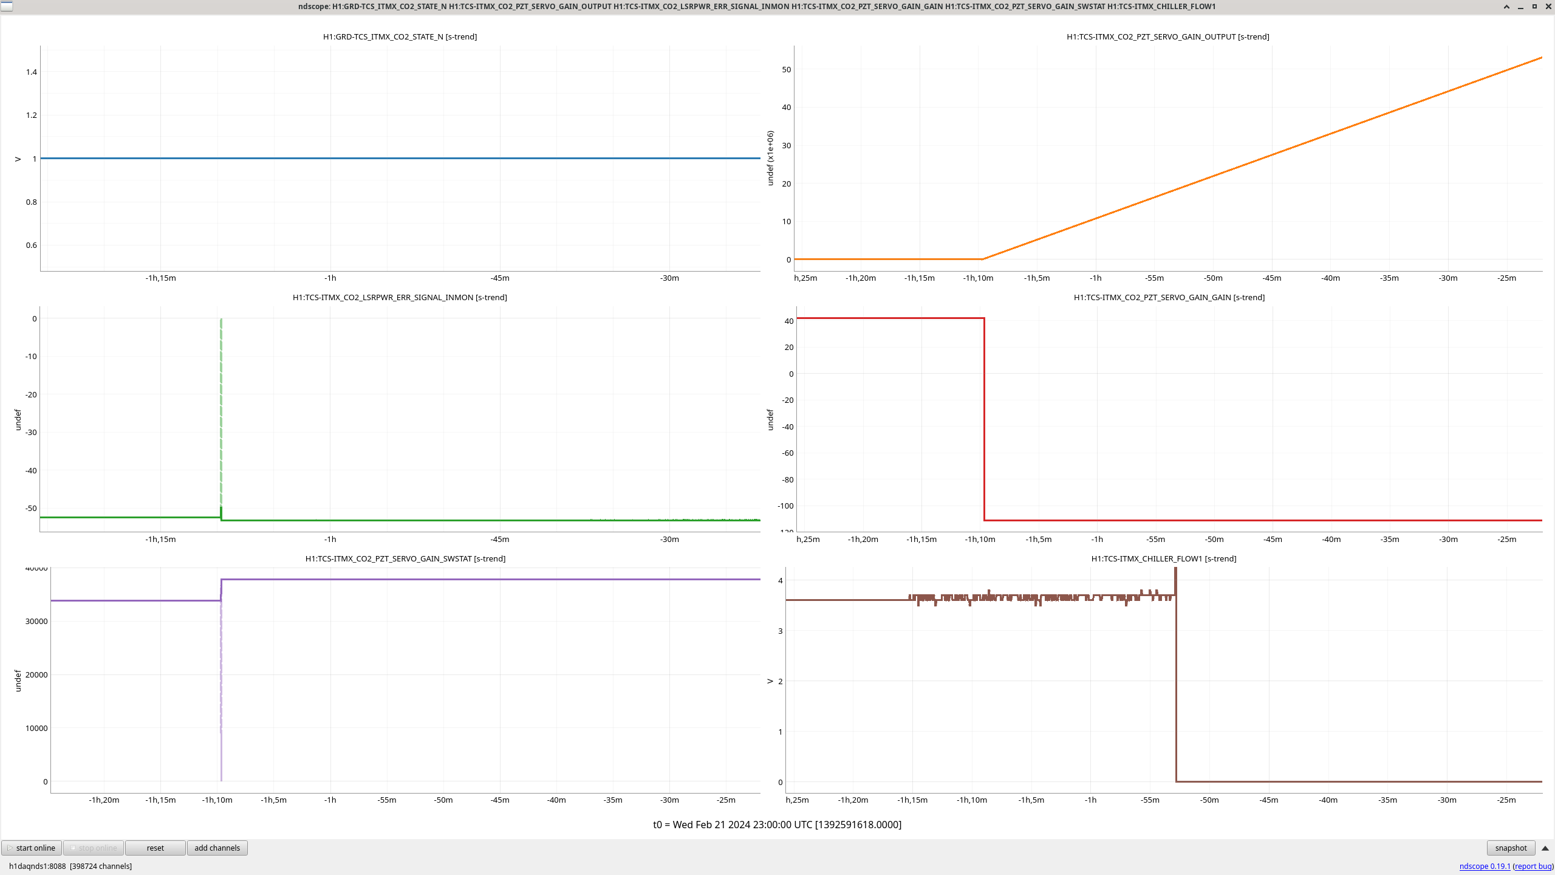Open the add channels dialog

click(x=217, y=848)
